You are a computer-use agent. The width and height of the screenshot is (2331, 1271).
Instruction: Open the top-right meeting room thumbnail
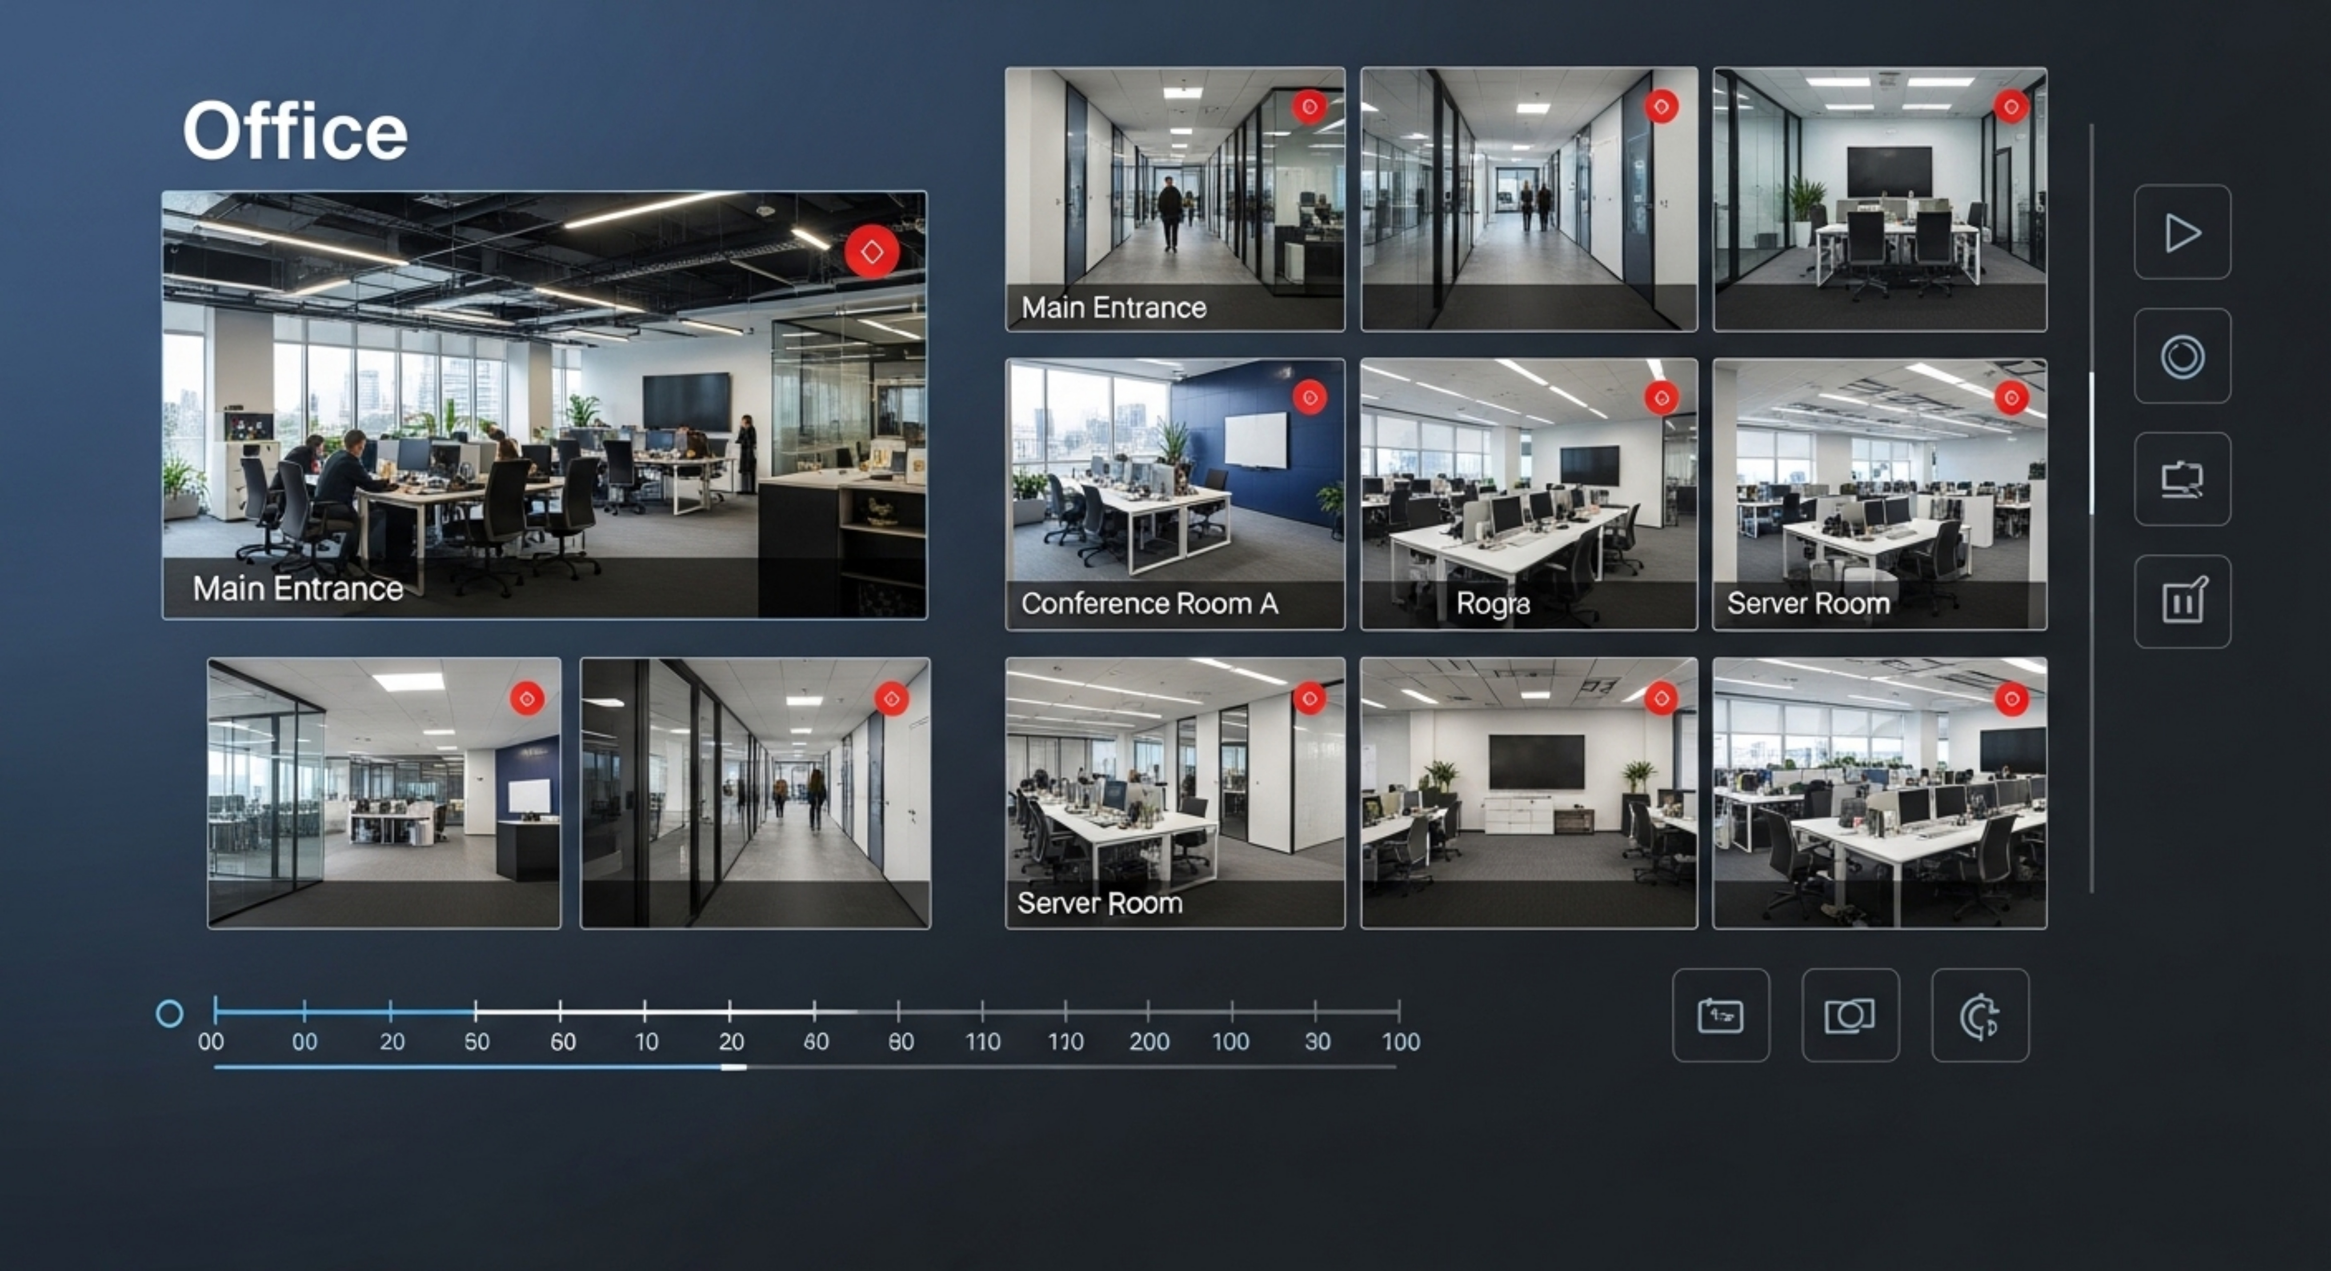[1879, 199]
